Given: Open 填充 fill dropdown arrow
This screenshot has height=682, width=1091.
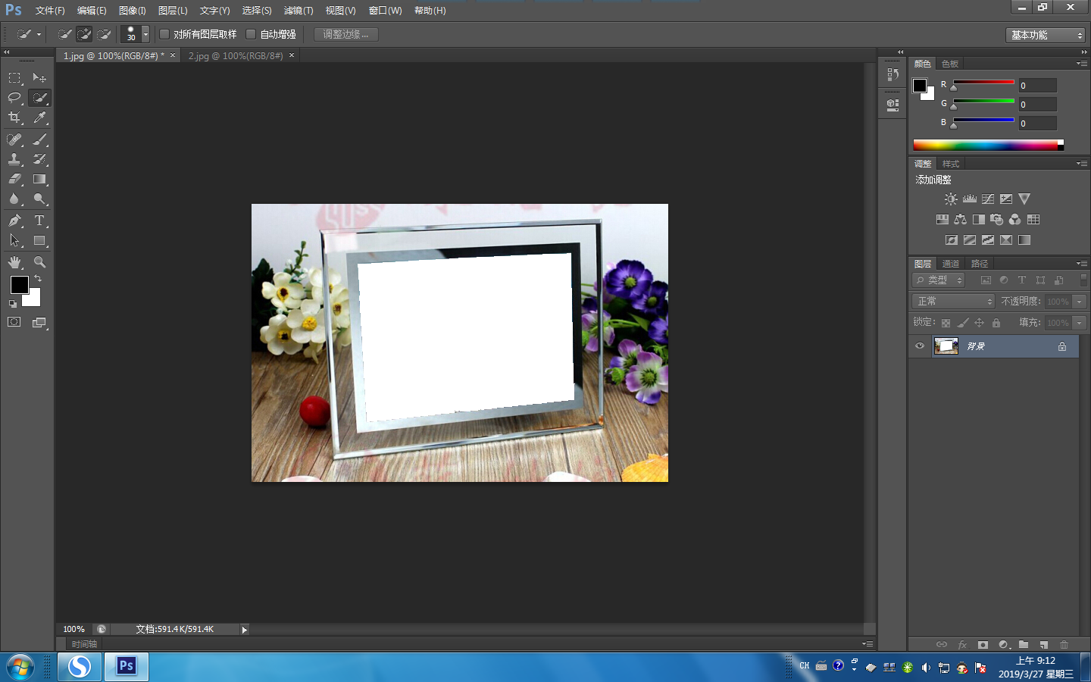Looking at the screenshot, I should click(x=1080, y=323).
